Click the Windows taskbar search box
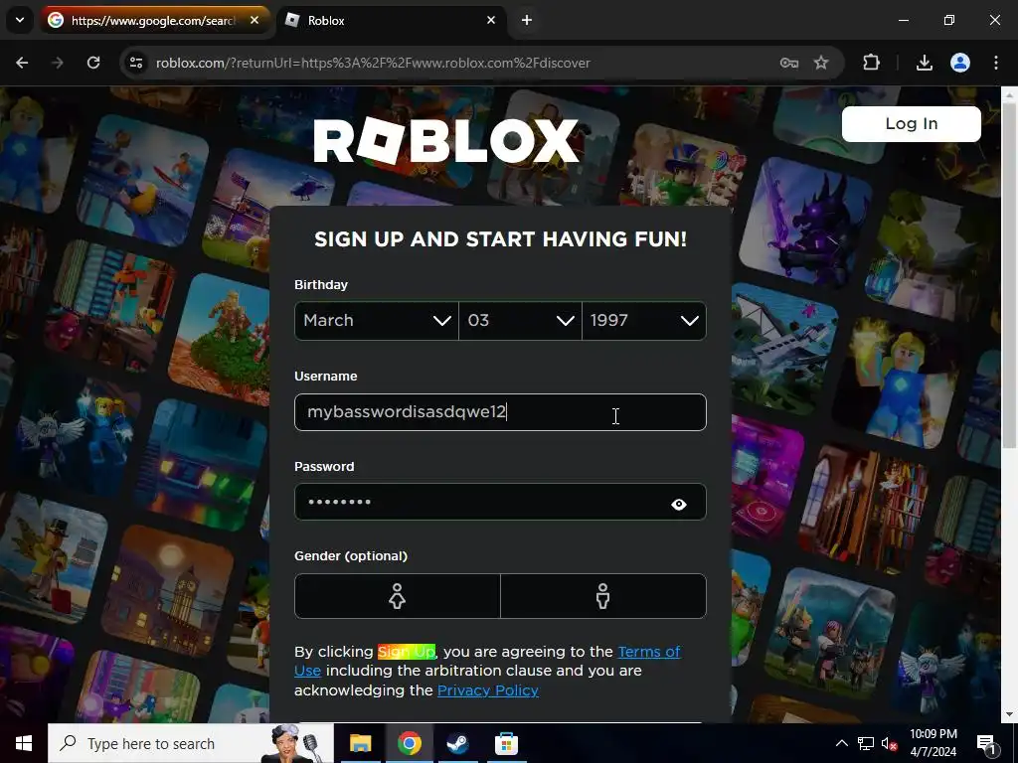The height and width of the screenshot is (763, 1018). point(191,743)
